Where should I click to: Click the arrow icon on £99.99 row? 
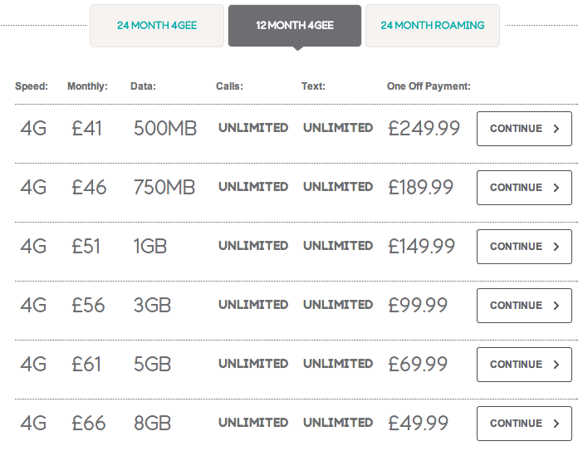coord(556,306)
